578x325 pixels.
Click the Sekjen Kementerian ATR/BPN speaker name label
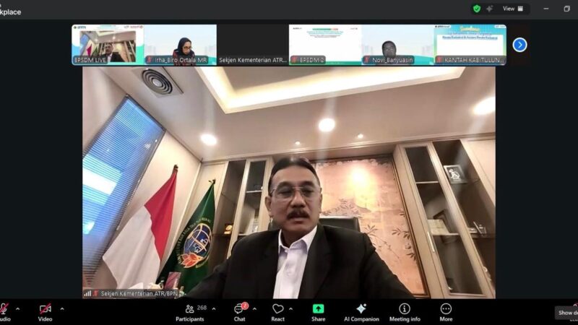point(139,294)
